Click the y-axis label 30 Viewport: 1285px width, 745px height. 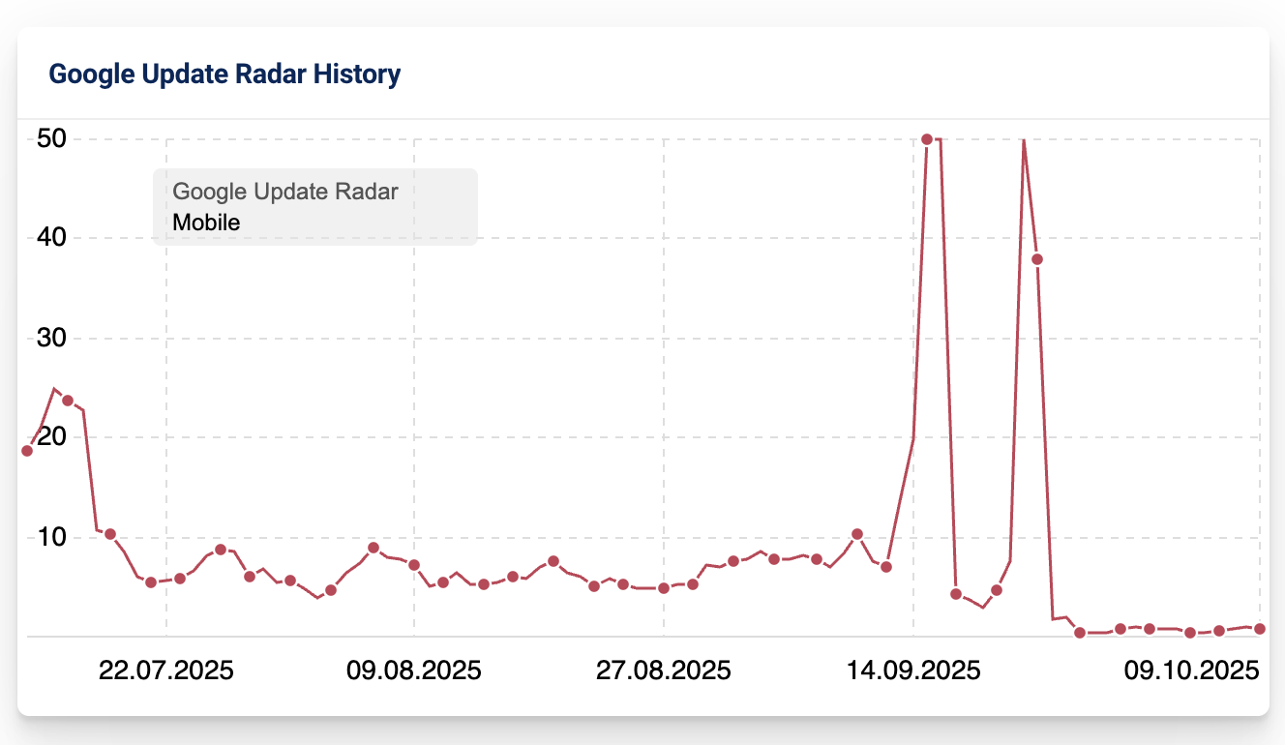coord(51,338)
